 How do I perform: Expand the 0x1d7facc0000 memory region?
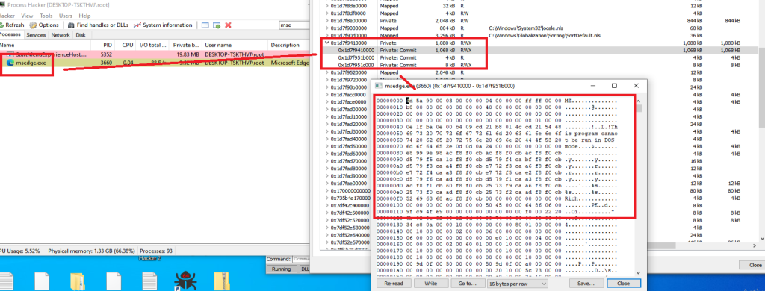pyautogui.click(x=326, y=94)
